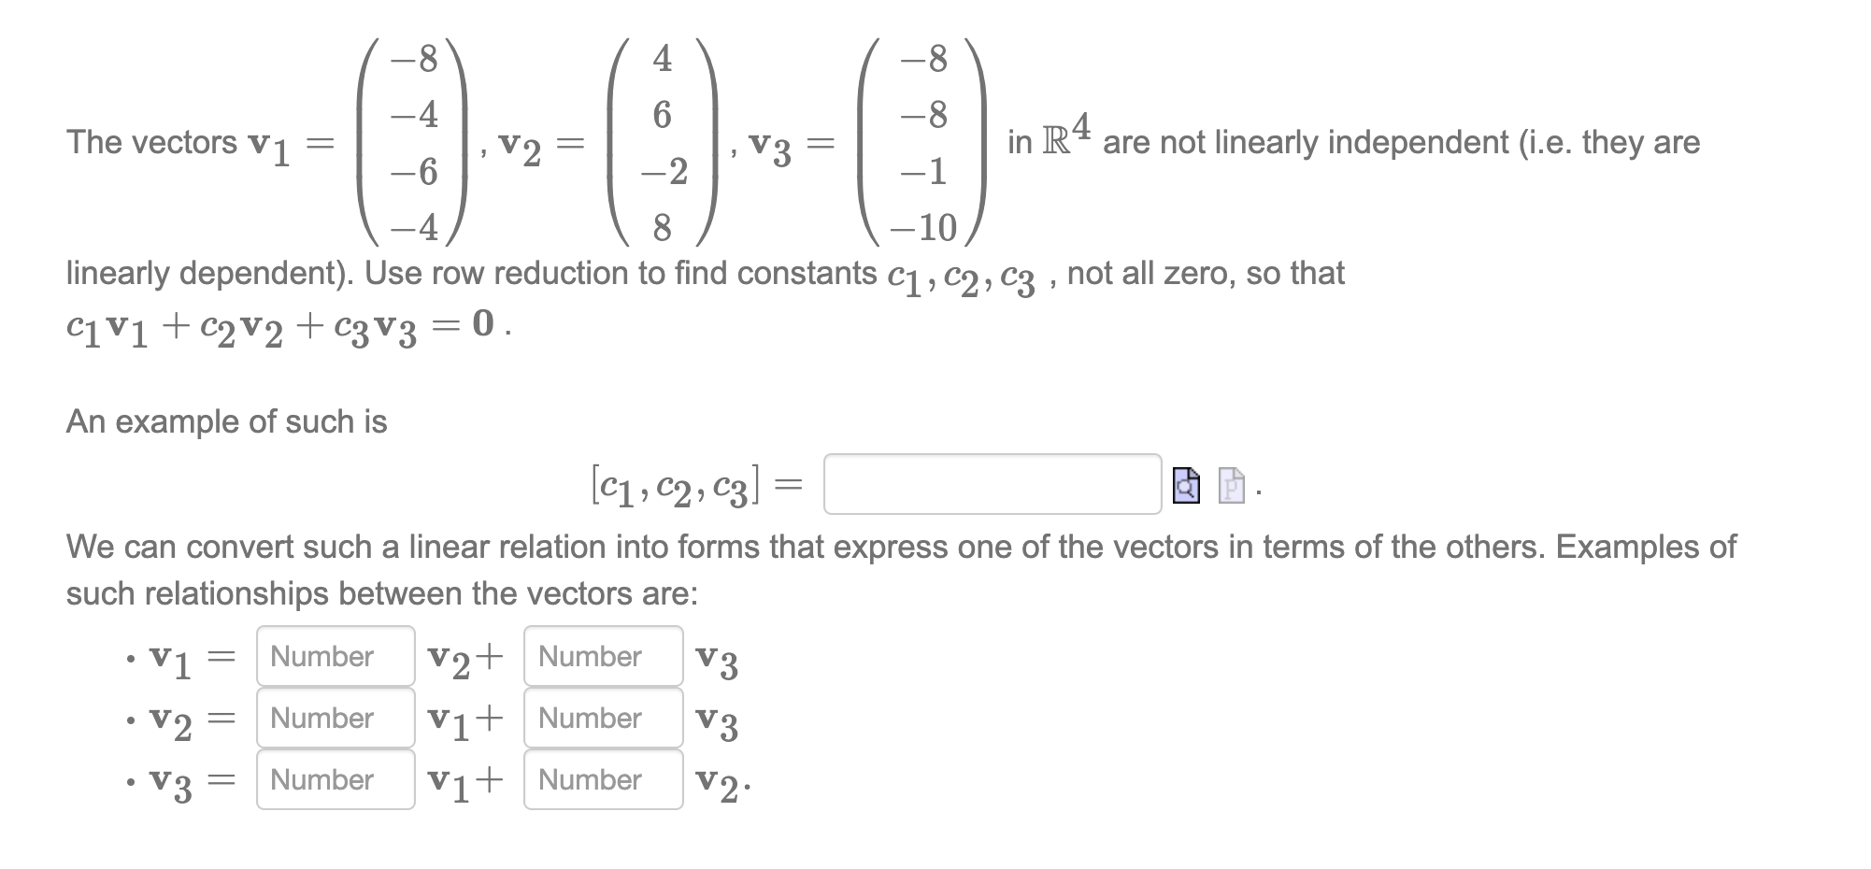Click the Number field before v3 in v1 equation
This screenshot has height=869, width=1871.
pyautogui.click(x=604, y=657)
